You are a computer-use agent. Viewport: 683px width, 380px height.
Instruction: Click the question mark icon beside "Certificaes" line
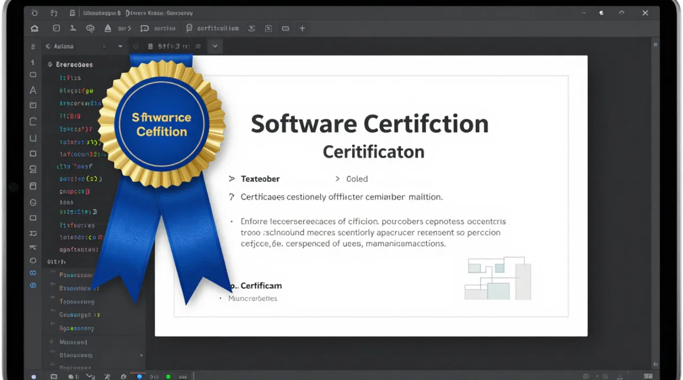pos(232,197)
